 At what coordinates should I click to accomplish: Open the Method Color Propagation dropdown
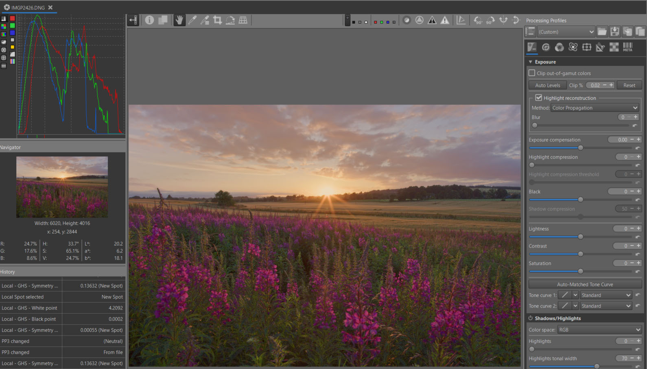pyautogui.click(x=595, y=108)
